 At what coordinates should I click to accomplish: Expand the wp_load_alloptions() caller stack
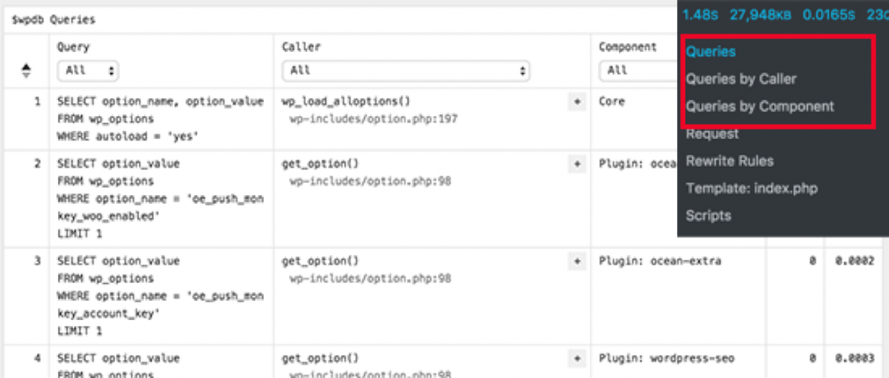pyautogui.click(x=576, y=101)
